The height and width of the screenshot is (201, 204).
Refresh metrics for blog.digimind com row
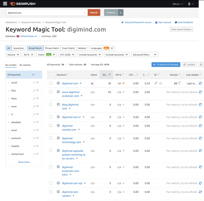pos(200,105)
